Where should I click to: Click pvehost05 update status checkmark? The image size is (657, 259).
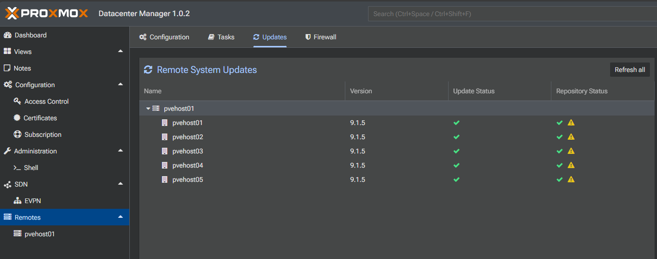(x=457, y=179)
